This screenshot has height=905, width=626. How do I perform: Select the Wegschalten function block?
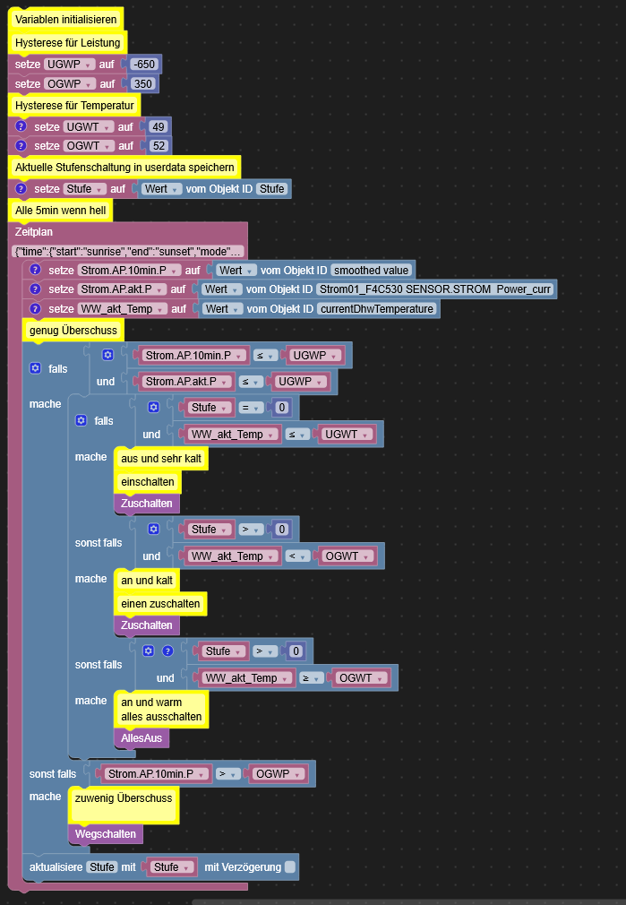[106, 833]
